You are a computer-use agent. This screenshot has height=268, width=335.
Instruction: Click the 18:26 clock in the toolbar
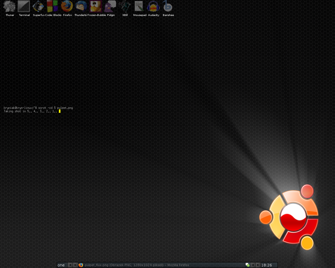click(x=267, y=265)
